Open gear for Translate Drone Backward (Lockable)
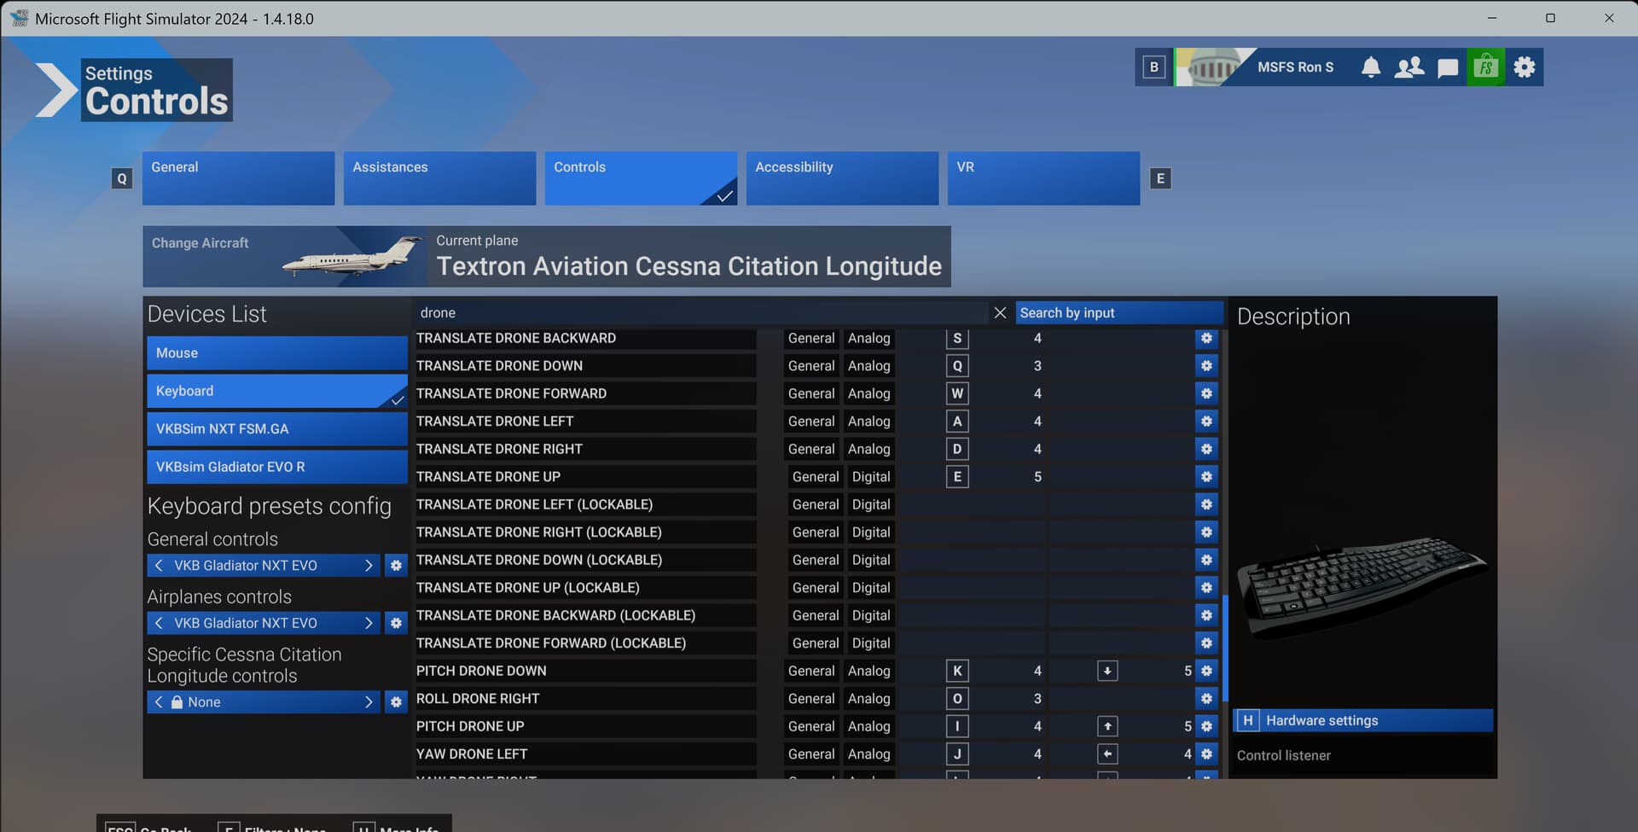 coord(1206,615)
